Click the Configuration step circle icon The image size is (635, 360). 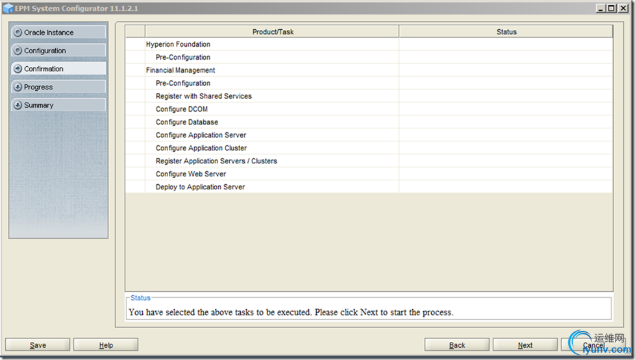tap(18, 51)
